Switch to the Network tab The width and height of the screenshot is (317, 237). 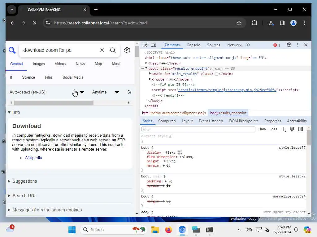point(234,45)
